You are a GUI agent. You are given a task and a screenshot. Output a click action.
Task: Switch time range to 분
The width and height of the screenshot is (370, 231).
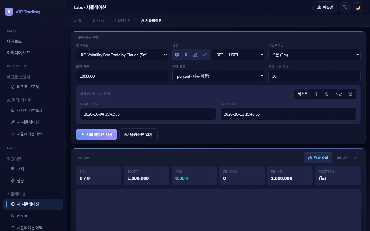tap(351, 94)
